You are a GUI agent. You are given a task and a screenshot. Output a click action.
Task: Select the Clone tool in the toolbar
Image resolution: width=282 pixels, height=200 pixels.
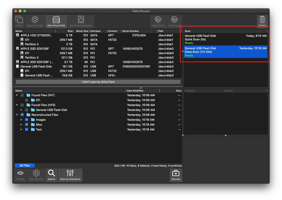(x=19, y=21)
